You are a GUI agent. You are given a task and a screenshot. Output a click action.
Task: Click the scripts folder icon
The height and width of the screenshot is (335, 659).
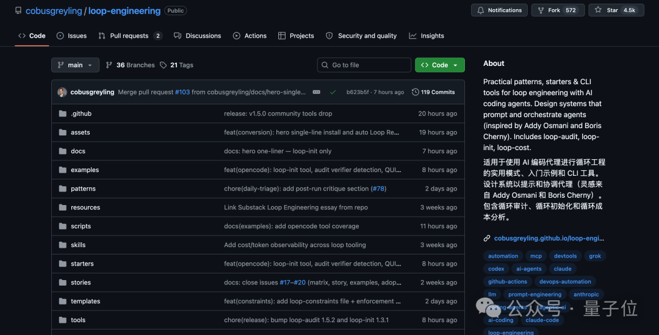(63, 226)
